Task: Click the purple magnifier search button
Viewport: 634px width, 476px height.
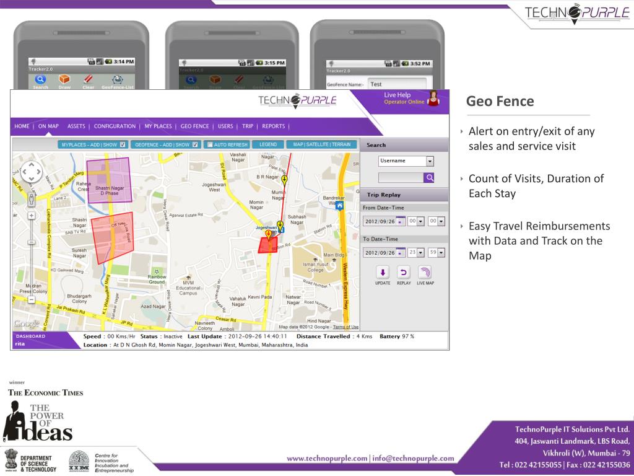Action: coord(429,177)
